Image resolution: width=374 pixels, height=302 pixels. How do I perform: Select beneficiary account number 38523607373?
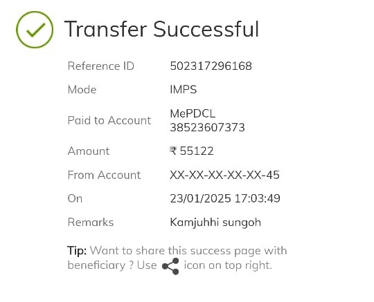point(207,127)
